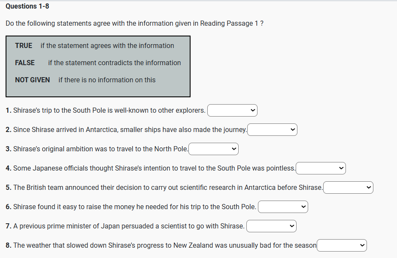The width and height of the screenshot is (397, 258).
Task: Click the bold NOT GIVEN label
Action: click(x=32, y=80)
